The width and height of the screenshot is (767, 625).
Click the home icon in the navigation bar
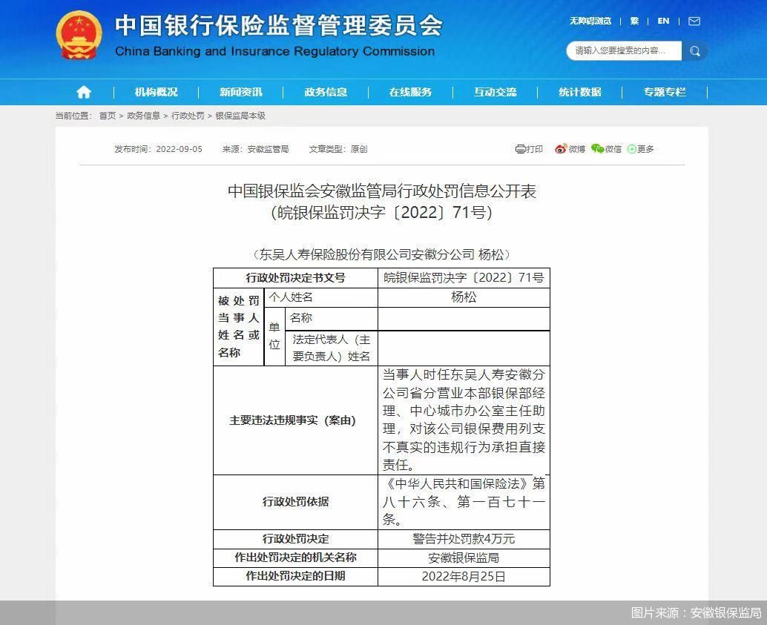[83, 92]
